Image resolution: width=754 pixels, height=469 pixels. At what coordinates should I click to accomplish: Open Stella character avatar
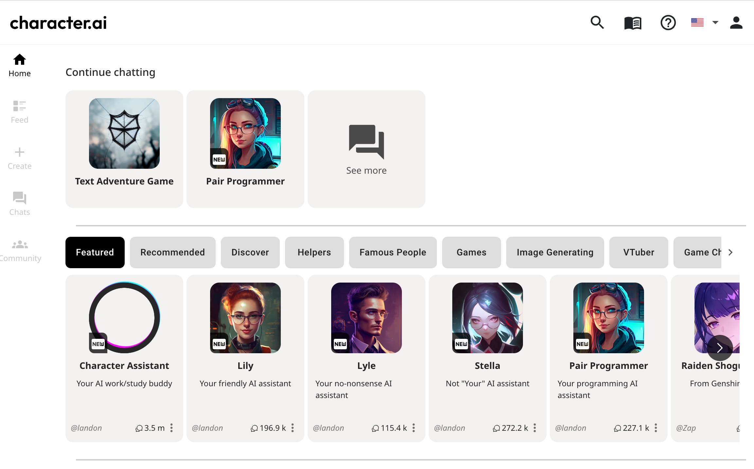tap(488, 318)
